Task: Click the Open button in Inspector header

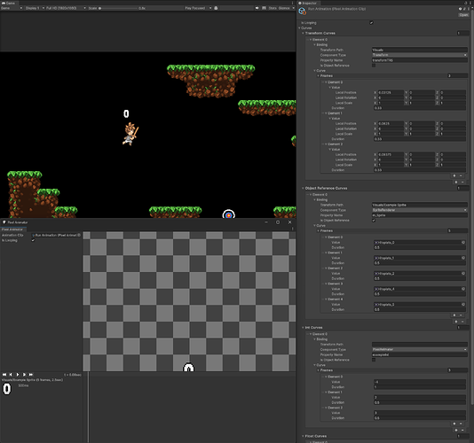Action: [x=463, y=15]
